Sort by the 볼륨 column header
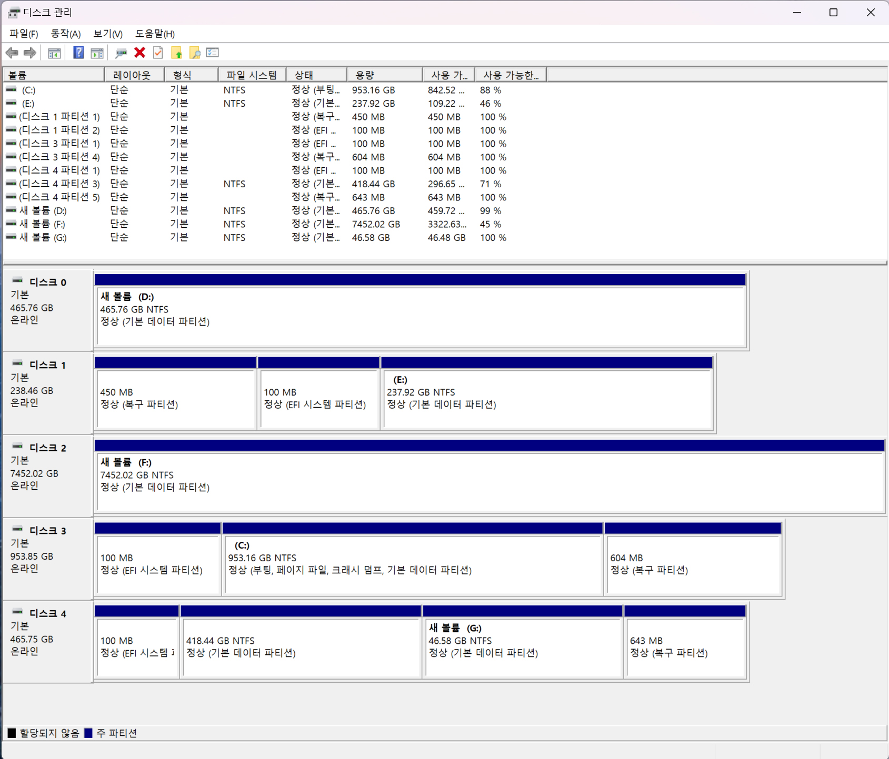Screen dimensions: 889x759 54,75
